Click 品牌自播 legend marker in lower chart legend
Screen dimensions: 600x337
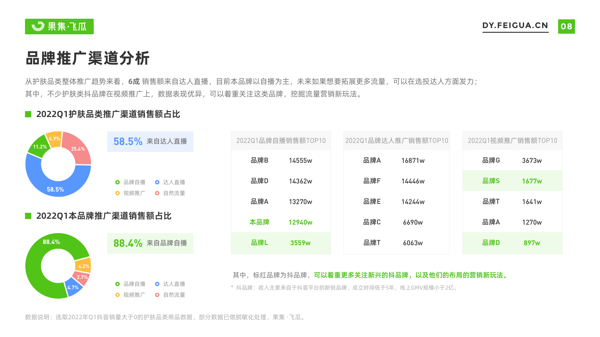(x=117, y=284)
